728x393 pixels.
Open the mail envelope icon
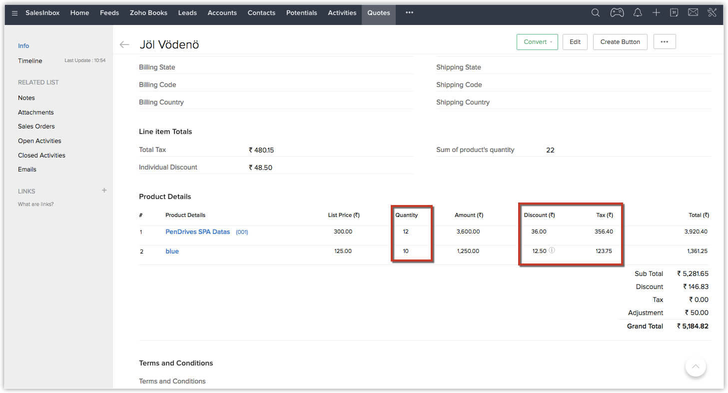coord(693,13)
